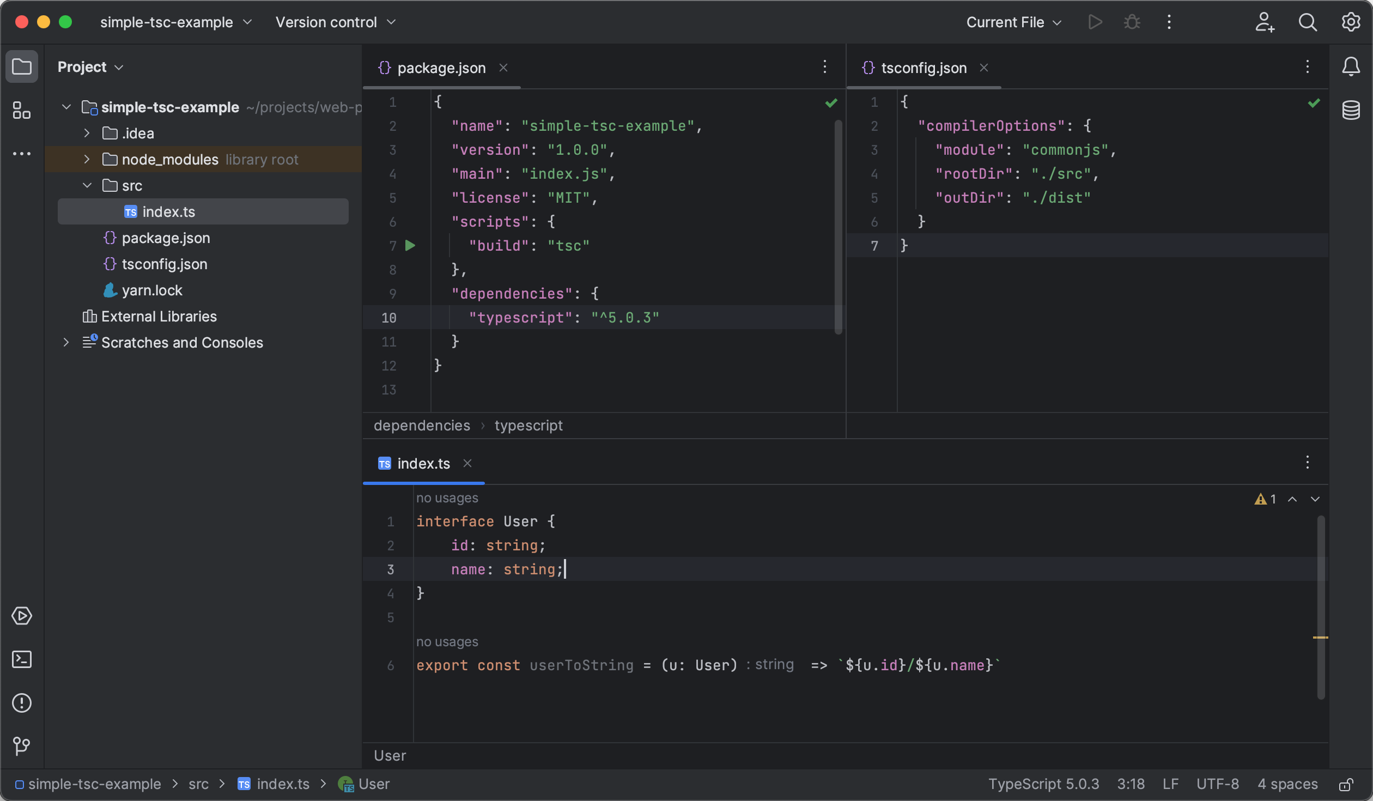Click the Search icon in top-right toolbar
1373x801 pixels.
click(1307, 22)
